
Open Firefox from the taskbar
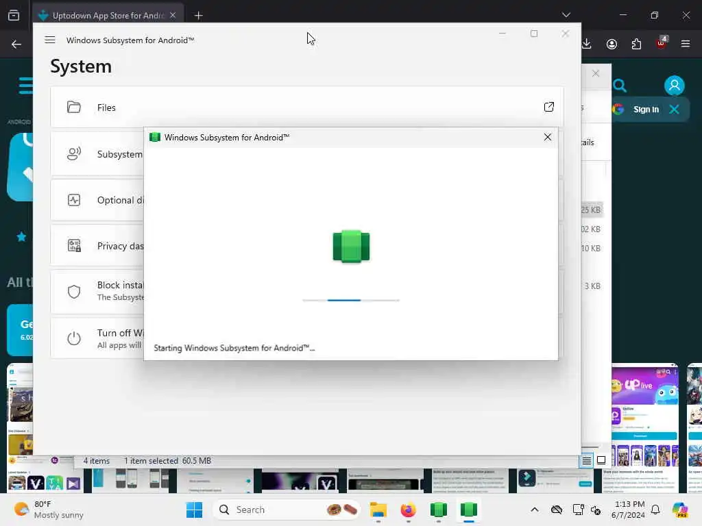point(409,510)
